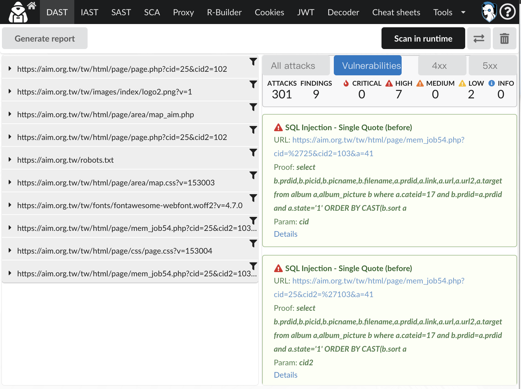The width and height of the screenshot is (521, 389).
Task: Switch to the DAST tab
Action: (57, 12)
